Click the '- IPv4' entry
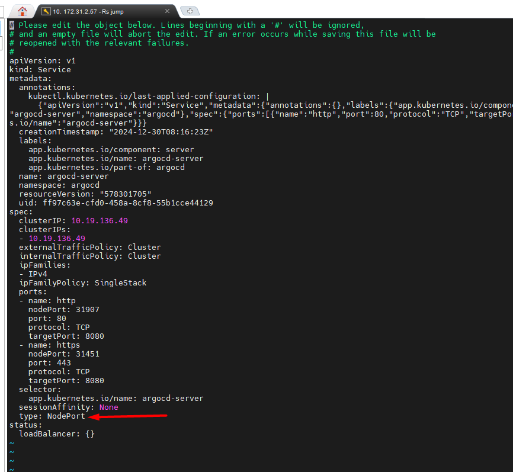Viewport: 513px width, 472px height. point(33,274)
